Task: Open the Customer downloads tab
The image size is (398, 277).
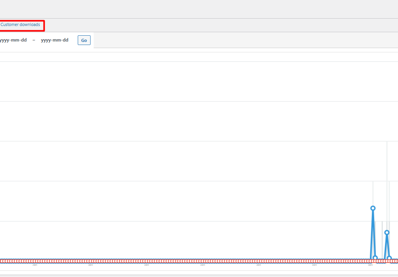Action: 20,24
